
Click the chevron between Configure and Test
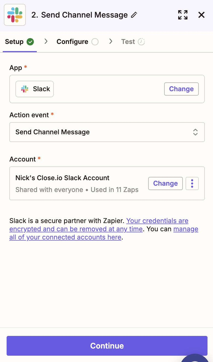click(111, 41)
